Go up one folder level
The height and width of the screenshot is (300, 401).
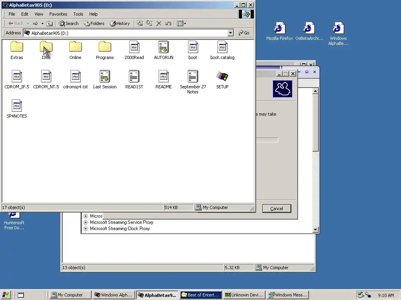(50, 23)
